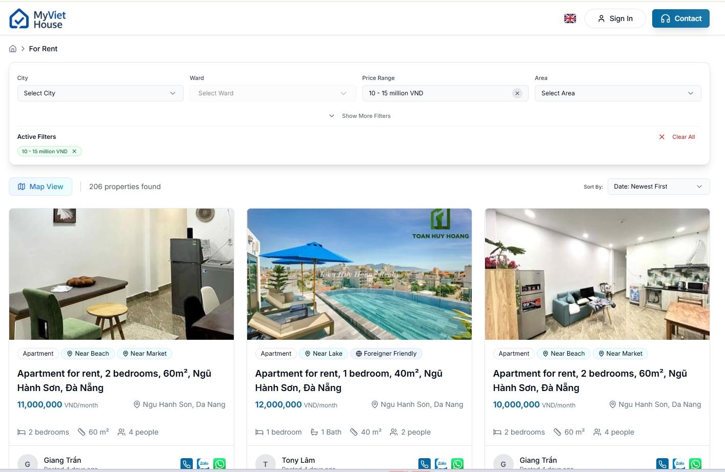725x472 pixels.
Task: Open the Select City dropdown
Action: (100, 93)
